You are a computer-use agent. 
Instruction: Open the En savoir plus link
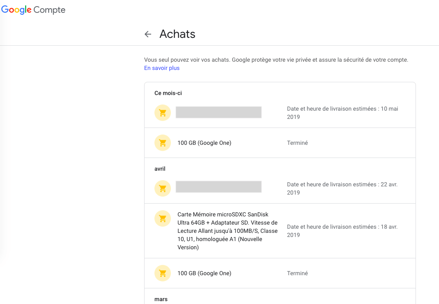[162, 68]
